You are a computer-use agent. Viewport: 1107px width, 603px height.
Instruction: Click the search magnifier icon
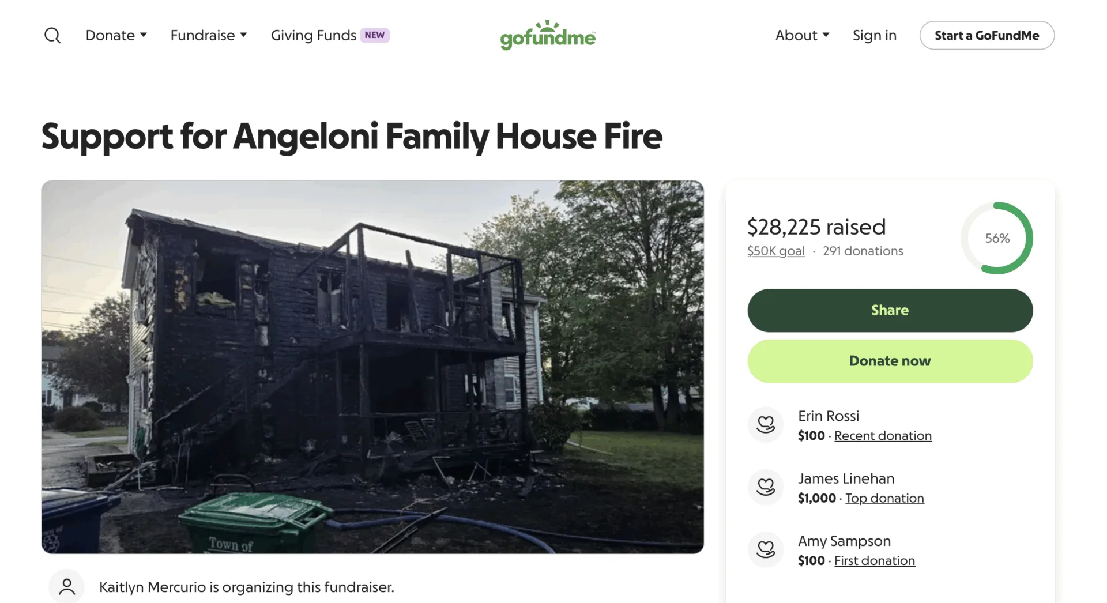pyautogui.click(x=52, y=36)
